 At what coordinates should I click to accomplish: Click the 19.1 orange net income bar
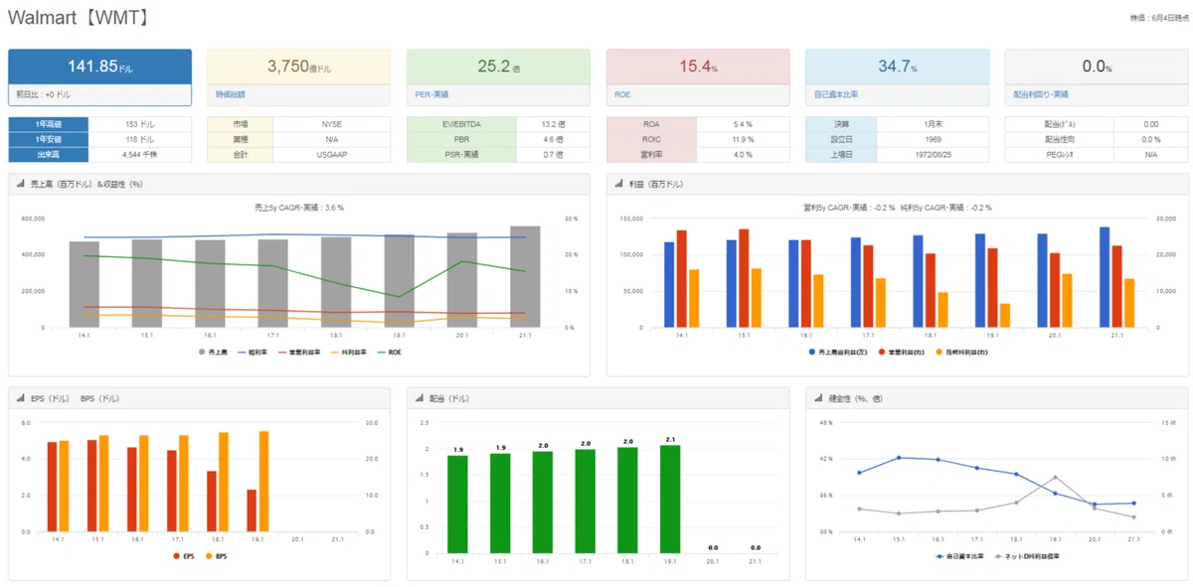pyautogui.click(x=1005, y=316)
